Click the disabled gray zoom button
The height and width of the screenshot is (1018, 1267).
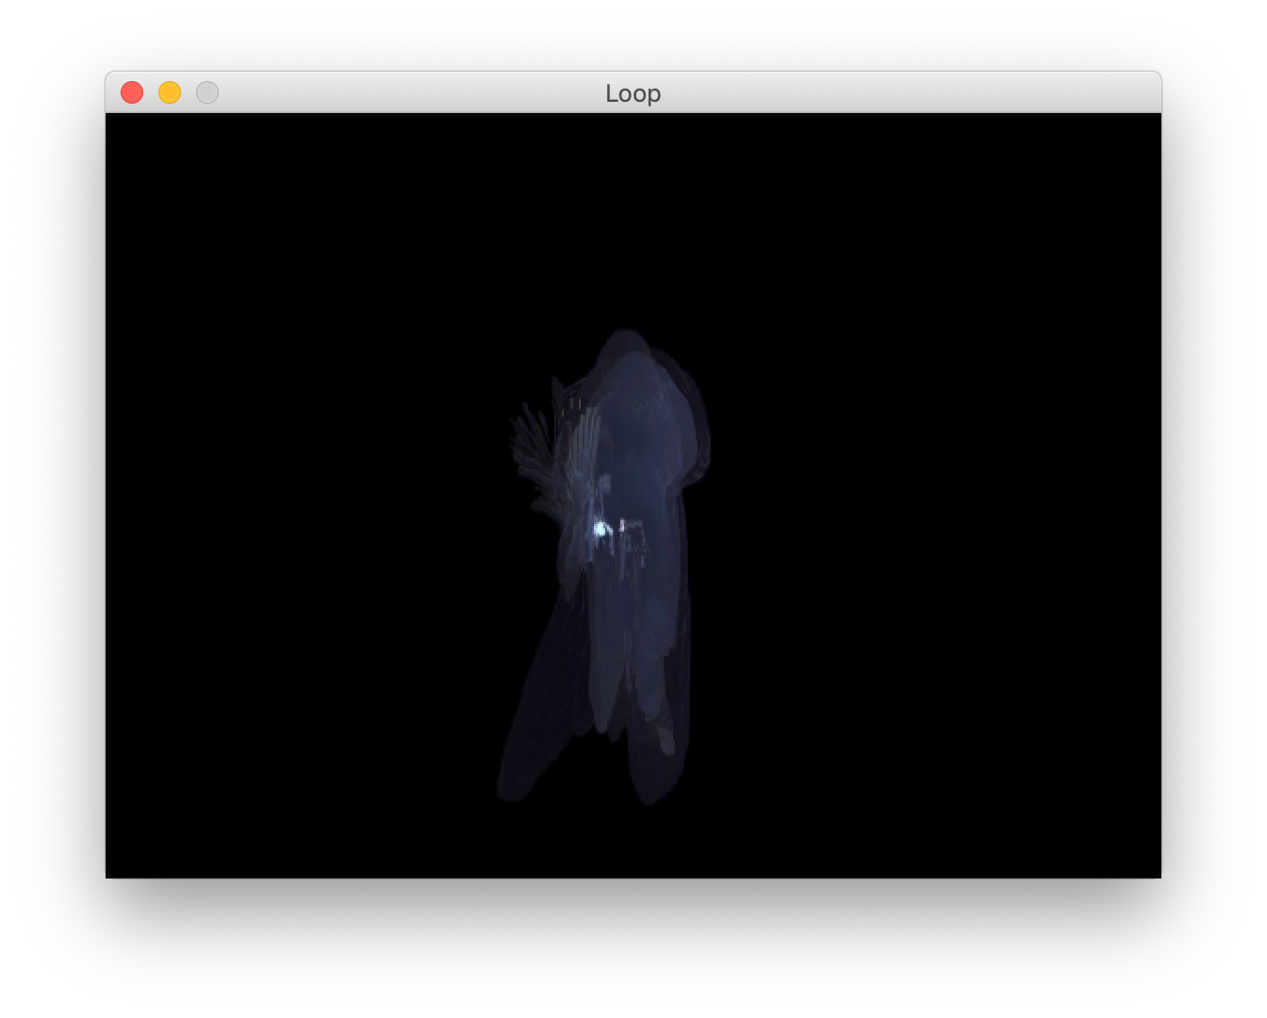207,92
